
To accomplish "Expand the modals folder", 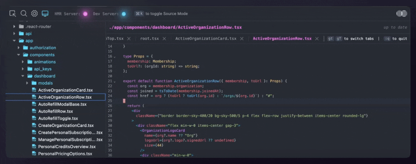I will (27, 83).
